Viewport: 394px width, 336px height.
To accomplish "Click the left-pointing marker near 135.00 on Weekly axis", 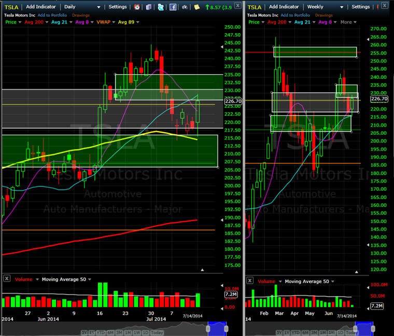I will point(368,245).
